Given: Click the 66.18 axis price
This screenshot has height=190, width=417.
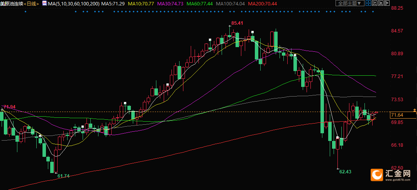Looking at the screenshot, I should coord(397,145).
